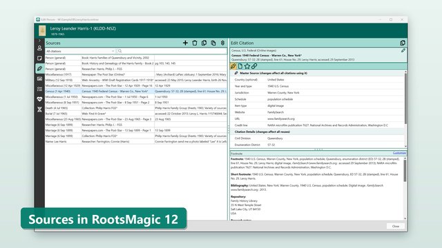Click the citation fields vertical scrollbar

tap(405, 99)
